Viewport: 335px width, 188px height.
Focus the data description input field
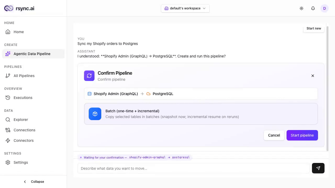pyautogui.click(x=194, y=168)
